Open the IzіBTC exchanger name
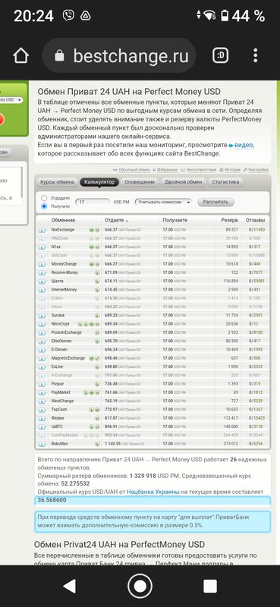The width and height of the screenshot is (280, 607). click(x=57, y=426)
